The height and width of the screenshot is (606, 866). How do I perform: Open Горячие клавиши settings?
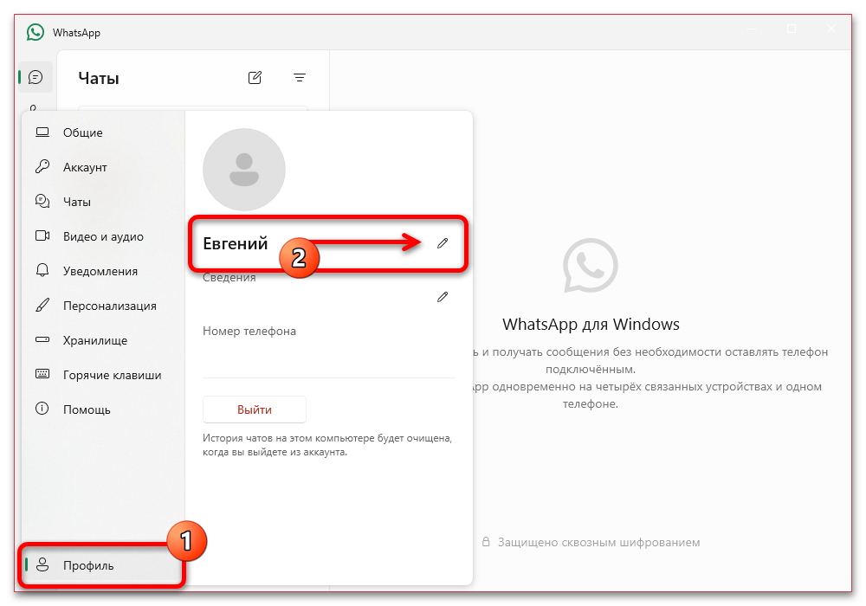(103, 376)
